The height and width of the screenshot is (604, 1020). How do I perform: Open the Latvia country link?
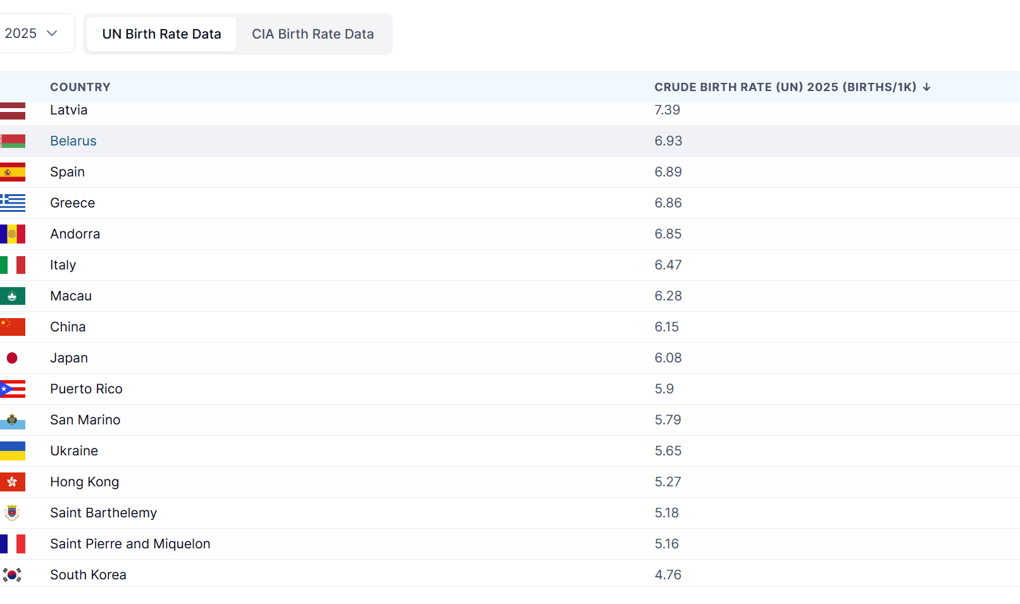[69, 110]
